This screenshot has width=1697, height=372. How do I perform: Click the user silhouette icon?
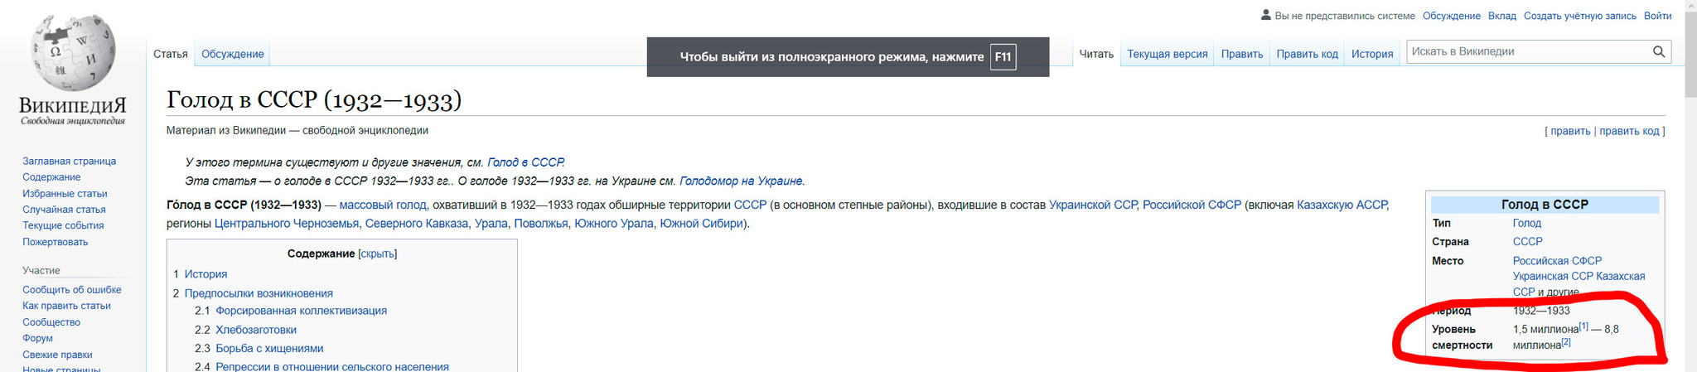tap(1265, 15)
